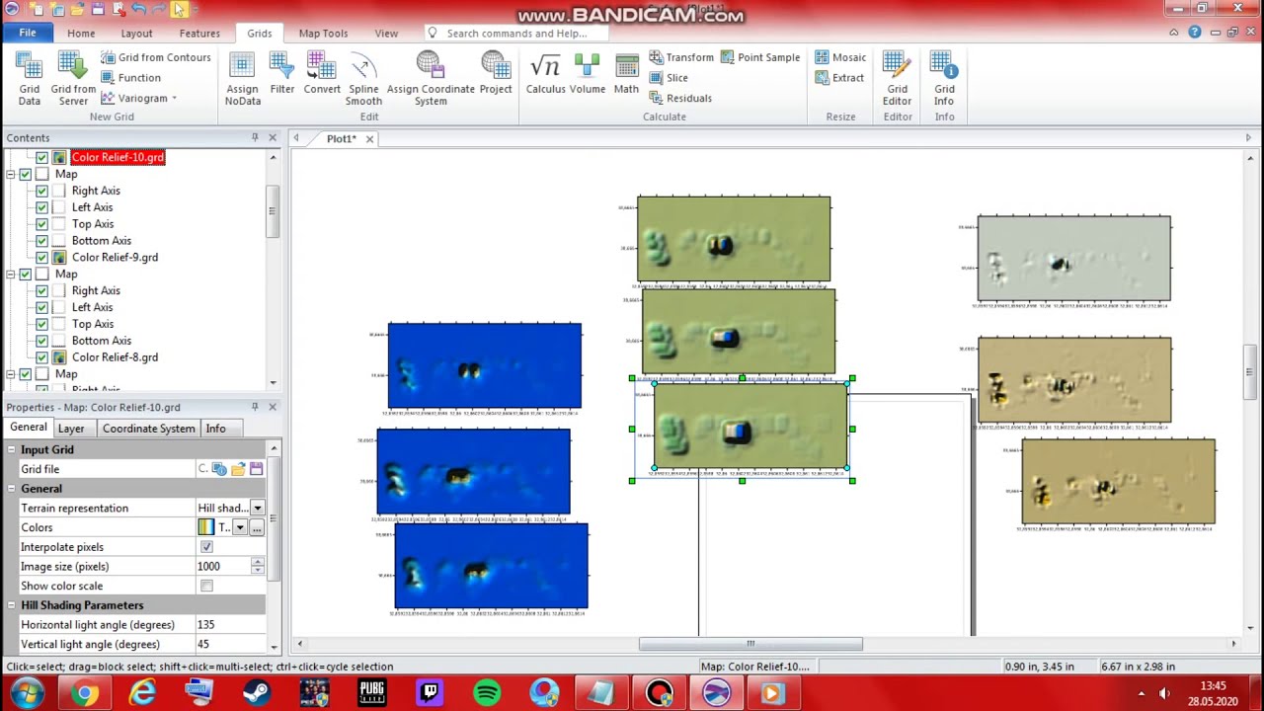Click the save grid file icon
The image size is (1264, 711).
[x=257, y=469]
